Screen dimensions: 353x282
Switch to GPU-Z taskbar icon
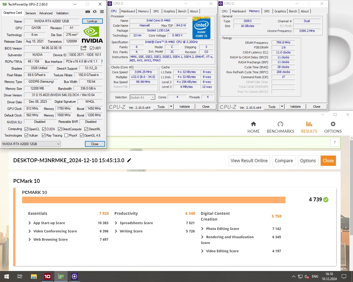click(x=61, y=276)
